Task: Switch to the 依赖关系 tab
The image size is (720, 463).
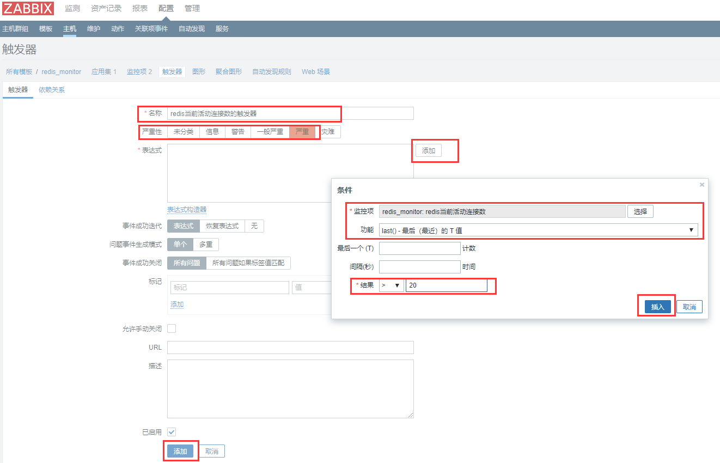Action: coord(52,90)
